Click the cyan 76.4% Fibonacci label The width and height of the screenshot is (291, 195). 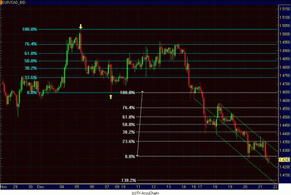coord(31,44)
